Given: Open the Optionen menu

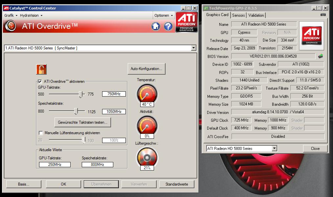Looking at the screenshot, I should point(163,15).
